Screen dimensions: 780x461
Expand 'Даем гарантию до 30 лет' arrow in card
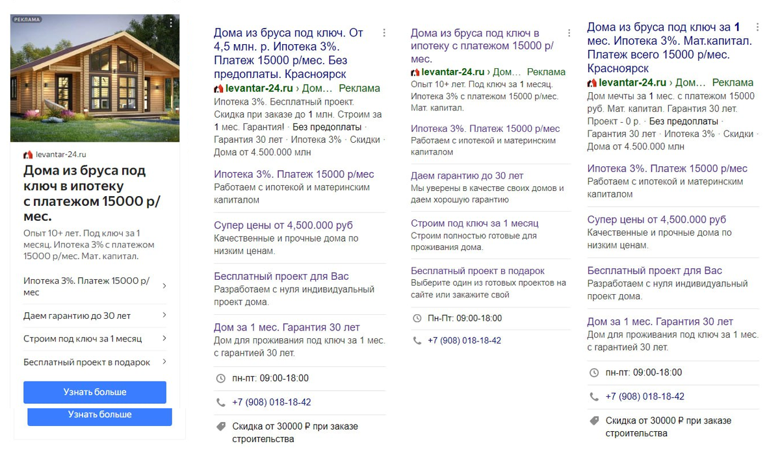pyautogui.click(x=164, y=316)
